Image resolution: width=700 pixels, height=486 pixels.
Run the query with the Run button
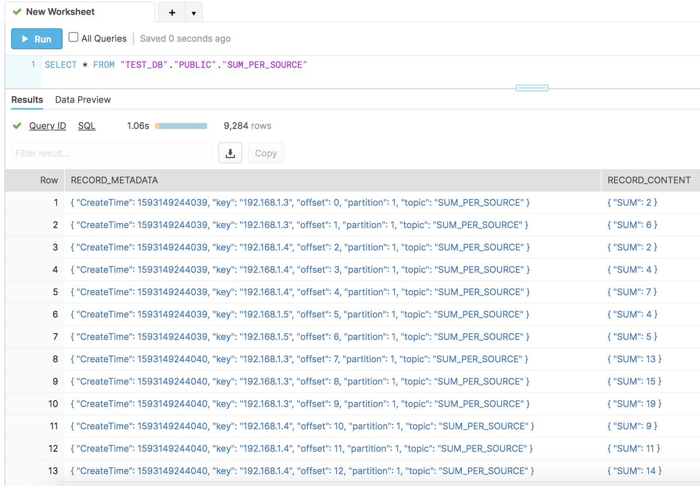point(36,39)
